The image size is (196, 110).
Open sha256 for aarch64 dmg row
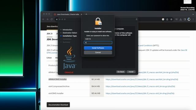pyautogui.click(x=174, y=79)
